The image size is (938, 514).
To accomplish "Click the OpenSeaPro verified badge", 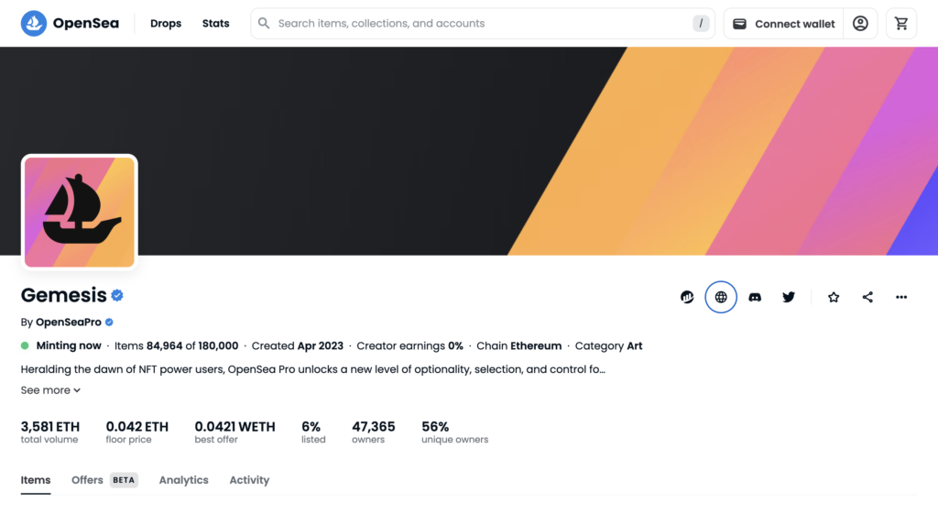I will 109,322.
